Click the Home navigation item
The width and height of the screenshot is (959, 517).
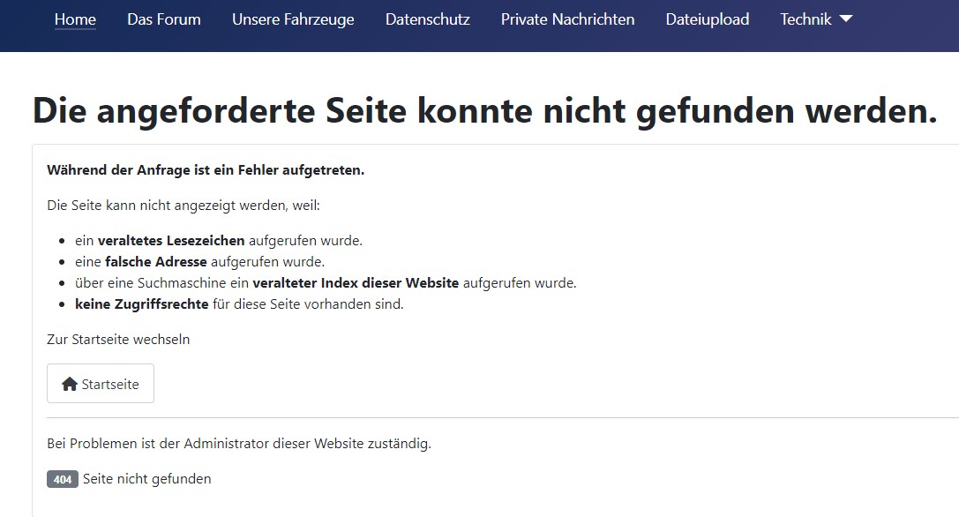pyautogui.click(x=75, y=19)
